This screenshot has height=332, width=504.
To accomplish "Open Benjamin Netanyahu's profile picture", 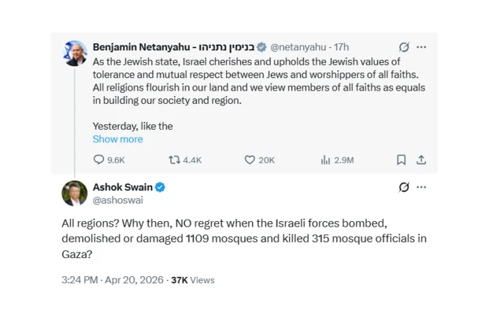I will point(75,53).
